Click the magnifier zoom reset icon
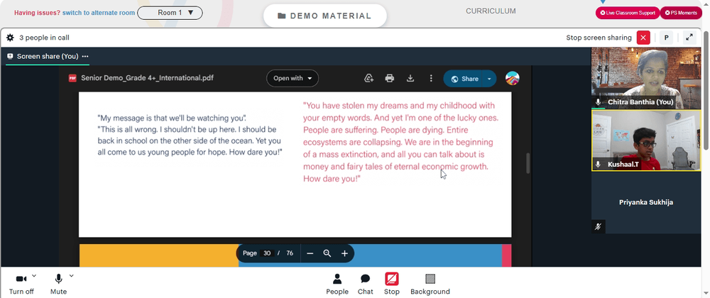The width and height of the screenshot is (710, 298). click(x=327, y=254)
